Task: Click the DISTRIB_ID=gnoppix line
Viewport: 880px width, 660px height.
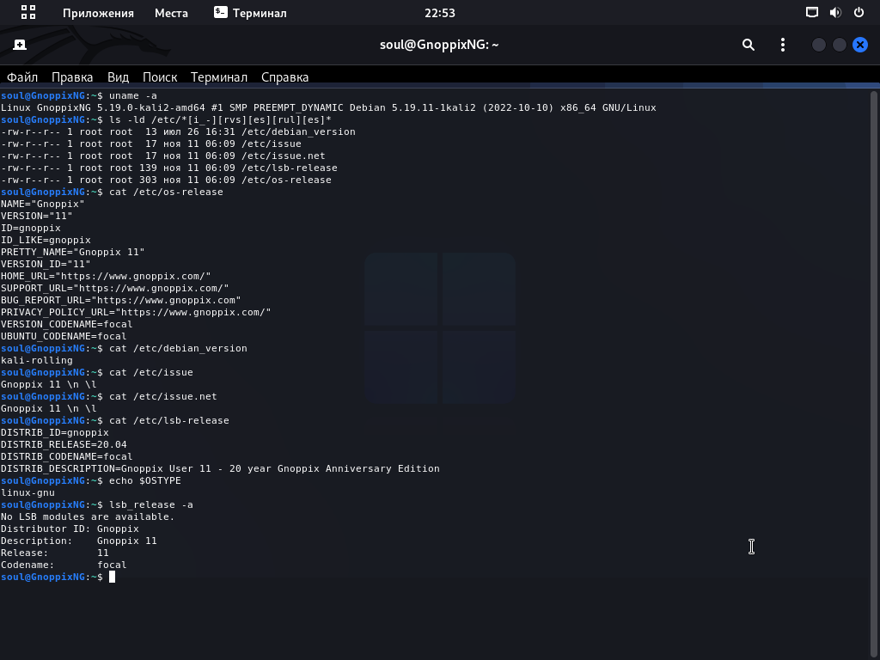Action: point(54,433)
